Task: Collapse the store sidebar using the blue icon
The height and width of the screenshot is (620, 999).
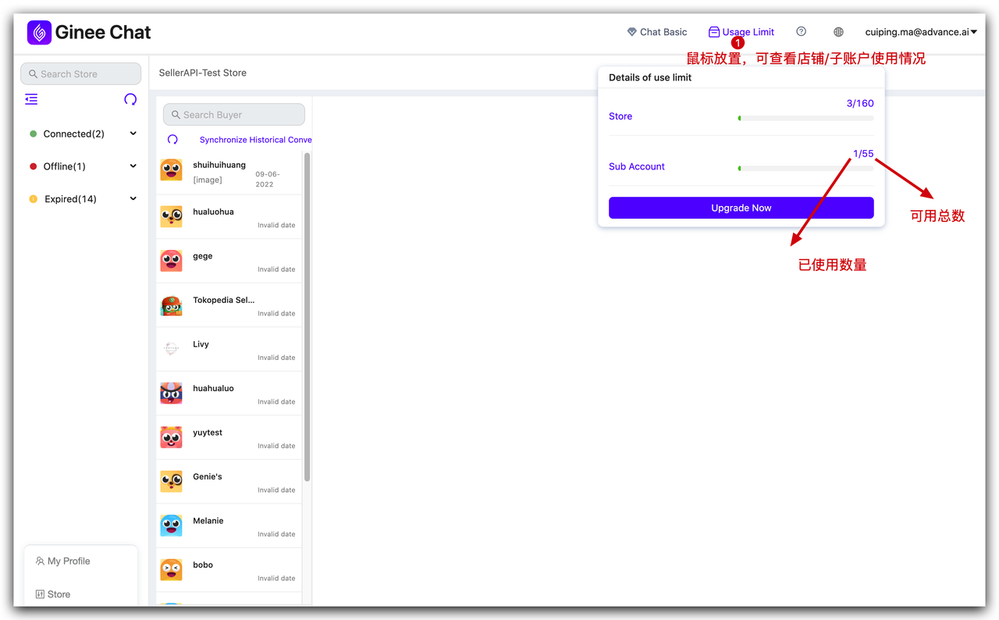Action: pos(30,99)
